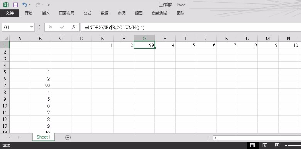Click the zoom out minus button
Viewport: 301px width, 149px height.
coord(286,146)
